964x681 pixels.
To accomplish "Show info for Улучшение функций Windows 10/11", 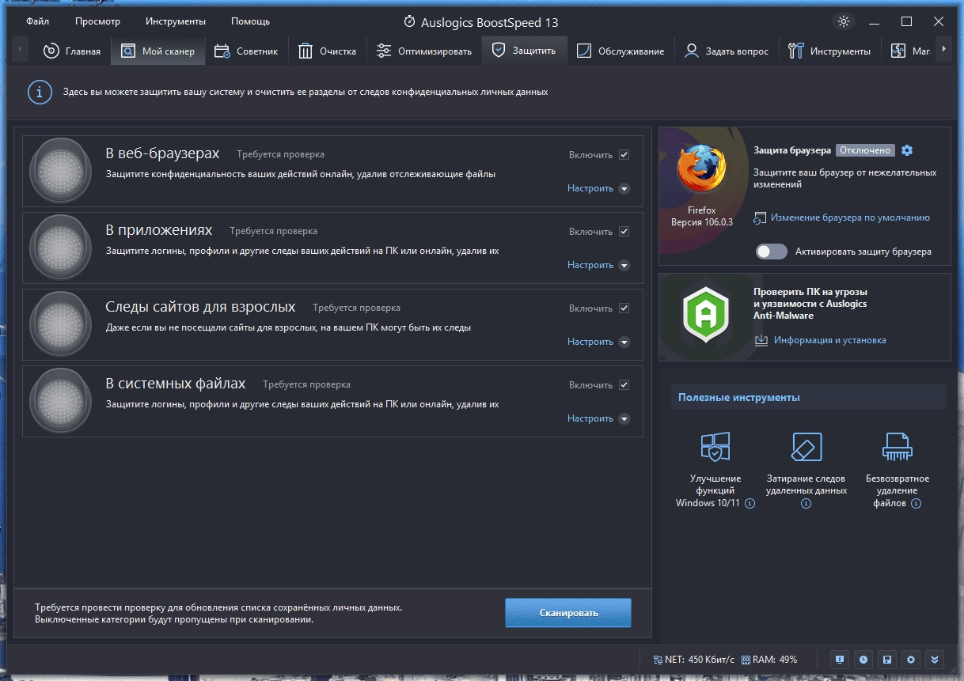I will (750, 503).
